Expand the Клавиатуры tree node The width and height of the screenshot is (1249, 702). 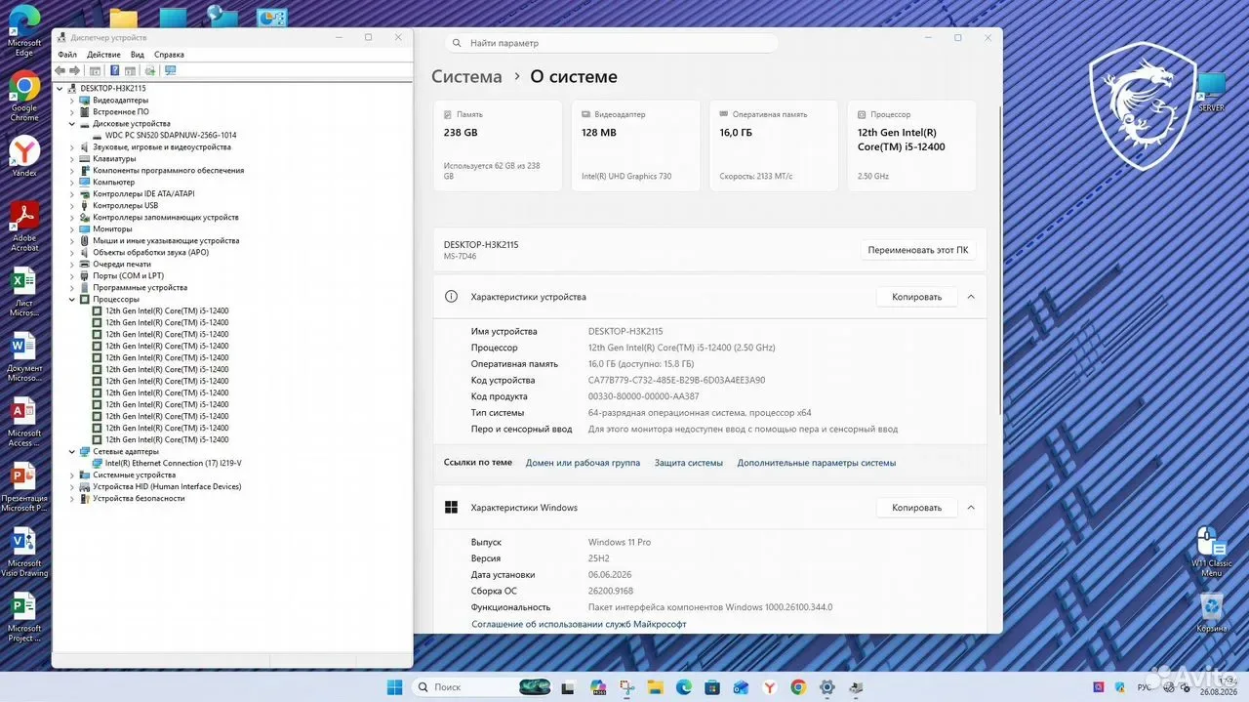[72, 158]
